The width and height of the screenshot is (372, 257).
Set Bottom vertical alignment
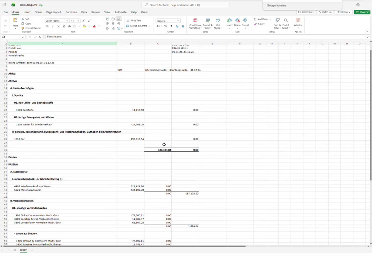(x=119, y=19)
